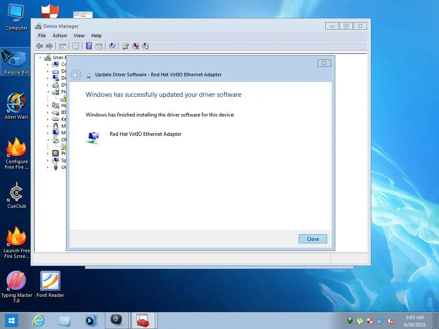Open the Windows Start button

11,320
